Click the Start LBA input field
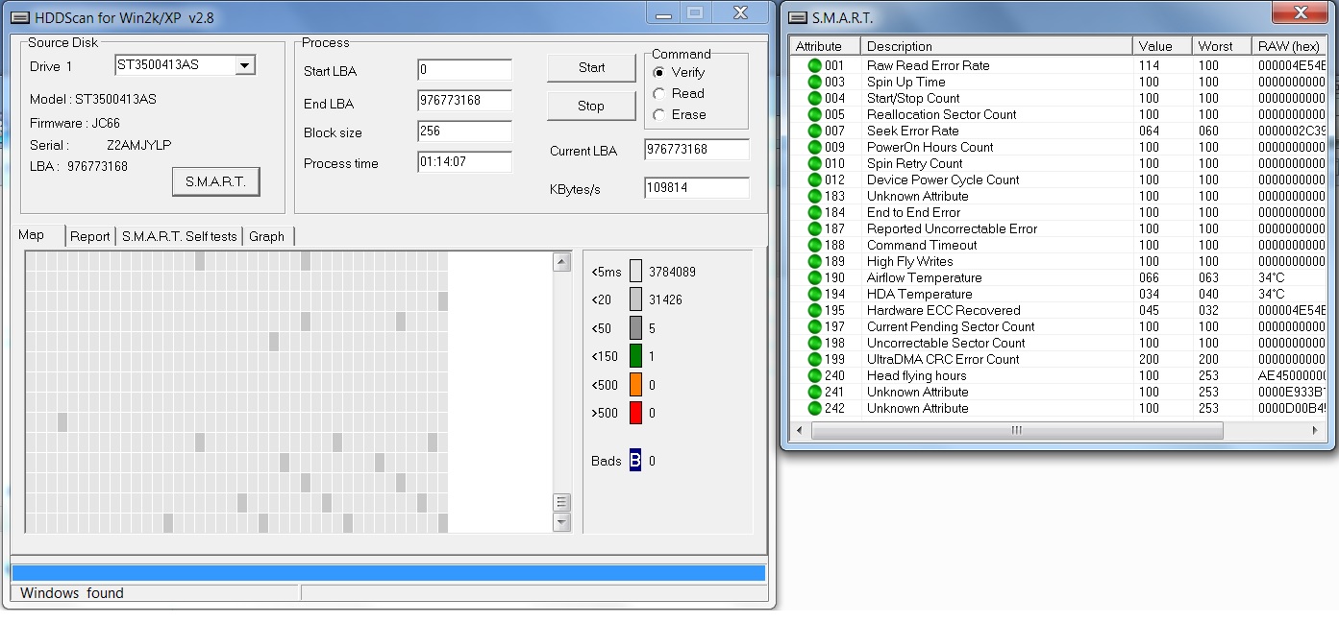Image resolution: width=1339 pixels, height=622 pixels. pyautogui.click(x=465, y=70)
